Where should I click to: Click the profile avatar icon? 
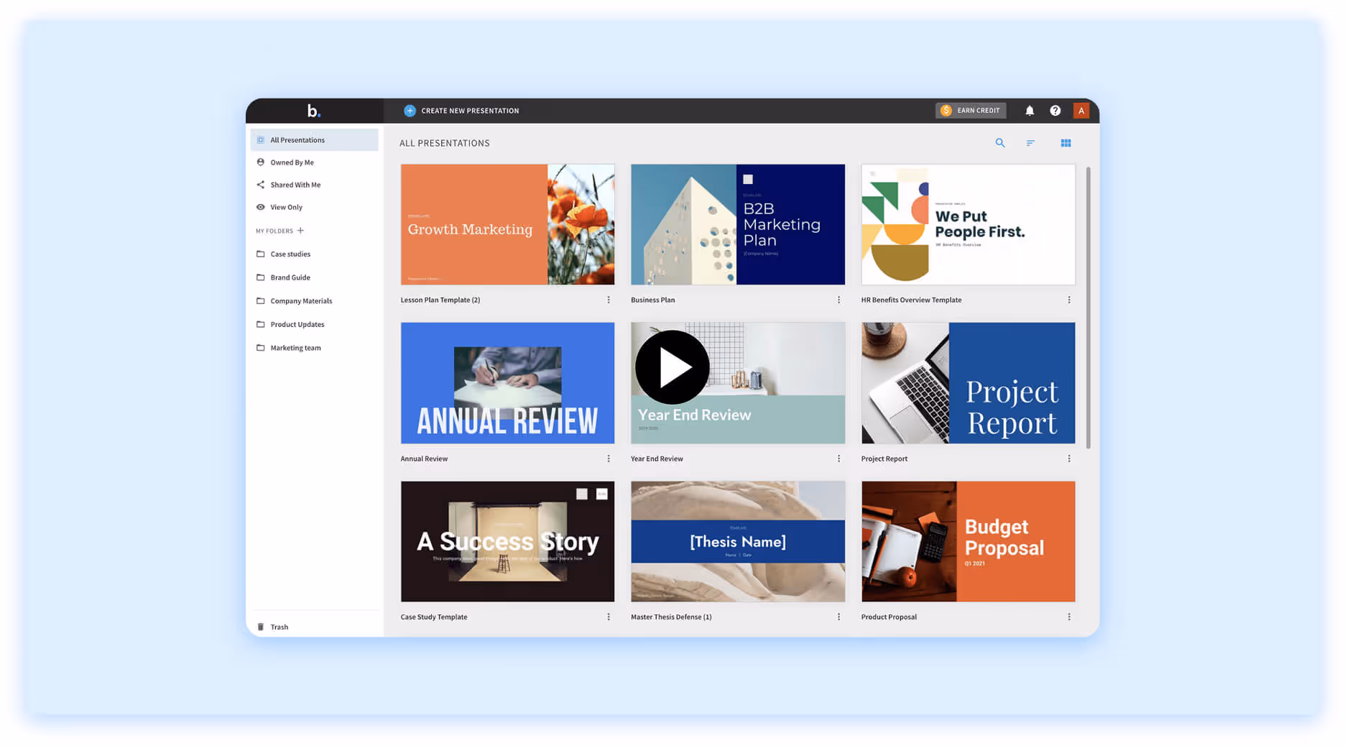(1081, 110)
